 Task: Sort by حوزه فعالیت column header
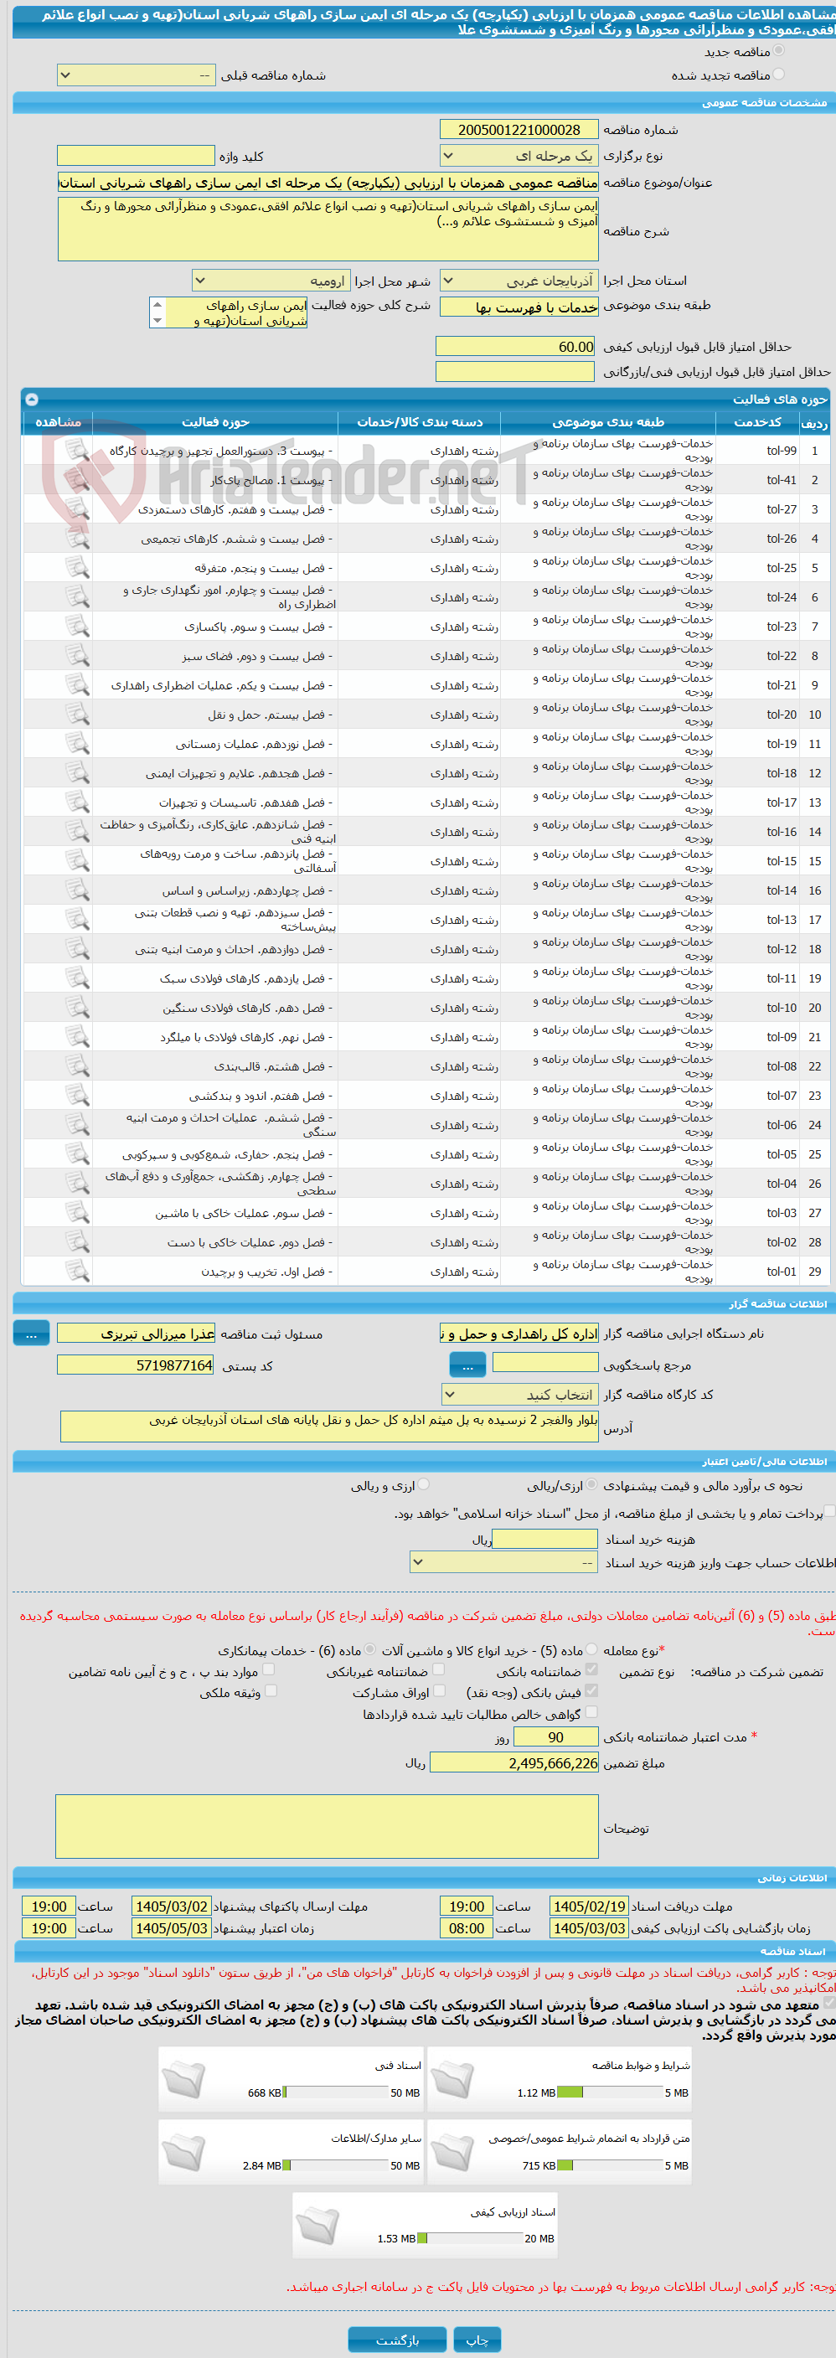[215, 422]
